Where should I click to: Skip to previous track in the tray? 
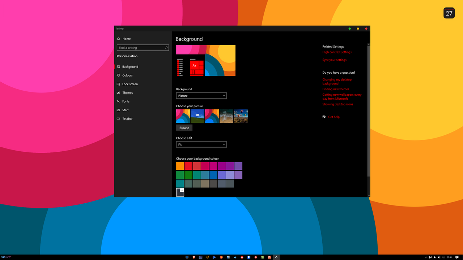[430, 257]
